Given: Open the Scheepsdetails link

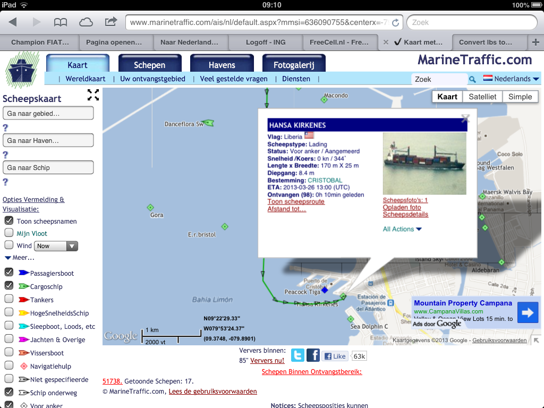Looking at the screenshot, I should 405,215.
